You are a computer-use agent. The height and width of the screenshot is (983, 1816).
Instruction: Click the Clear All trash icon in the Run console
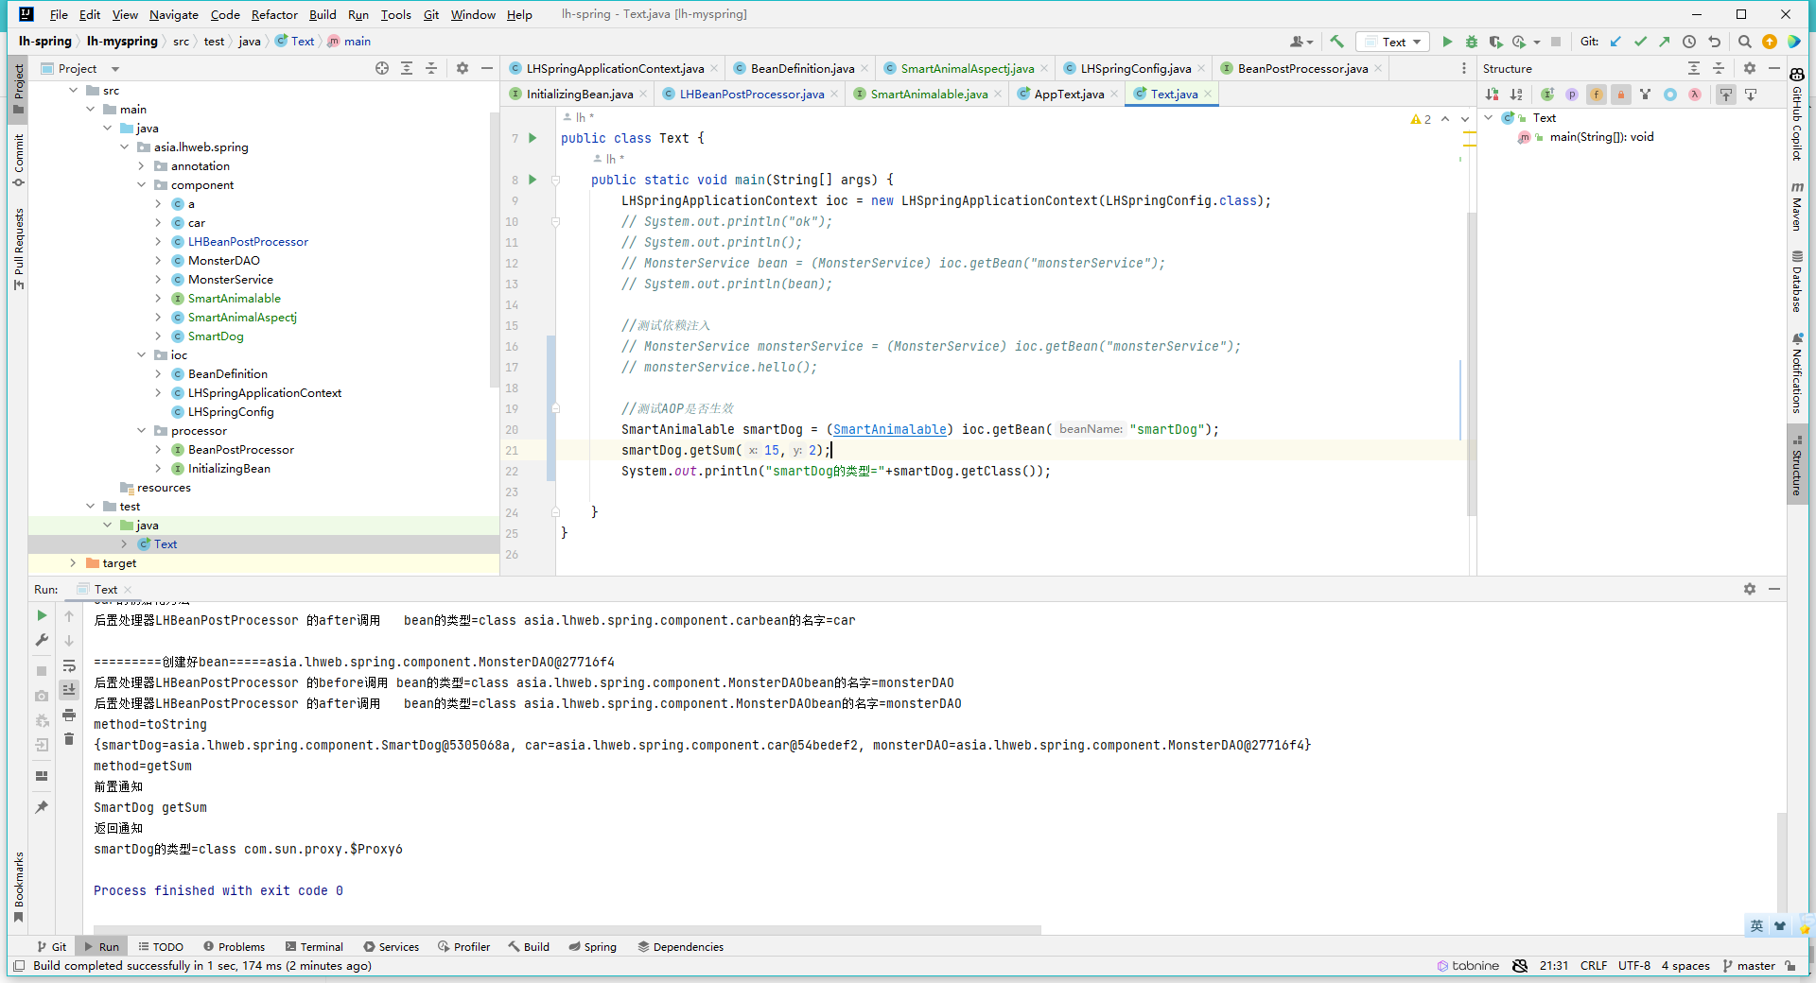pyautogui.click(x=69, y=738)
